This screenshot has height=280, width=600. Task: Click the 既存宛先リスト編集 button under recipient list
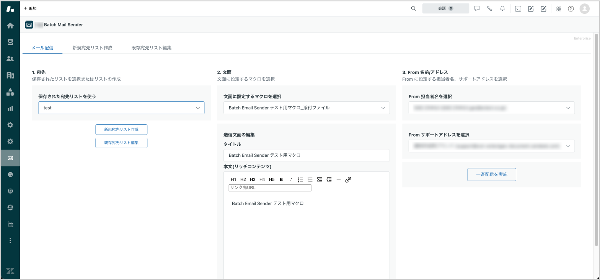pyautogui.click(x=121, y=143)
